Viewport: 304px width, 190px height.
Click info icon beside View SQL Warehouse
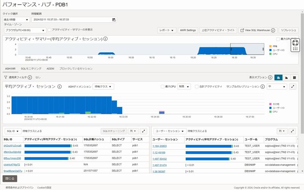coord(273,30)
